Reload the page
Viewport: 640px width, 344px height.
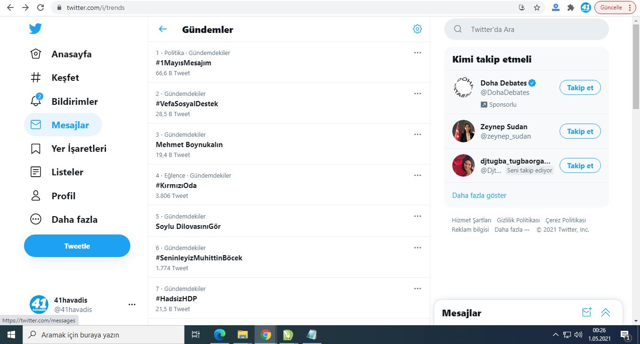(x=40, y=8)
